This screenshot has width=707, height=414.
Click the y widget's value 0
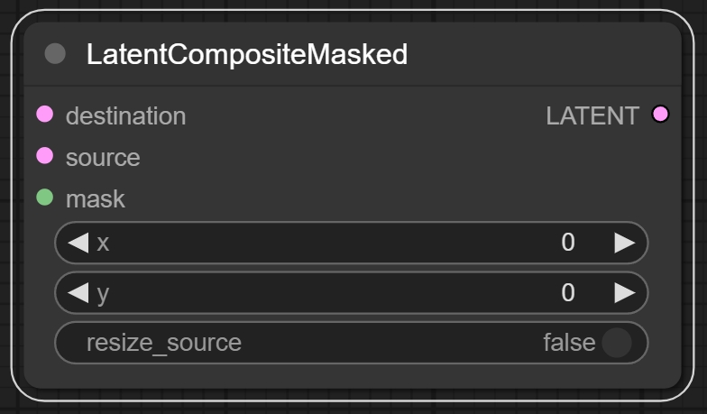(568, 292)
